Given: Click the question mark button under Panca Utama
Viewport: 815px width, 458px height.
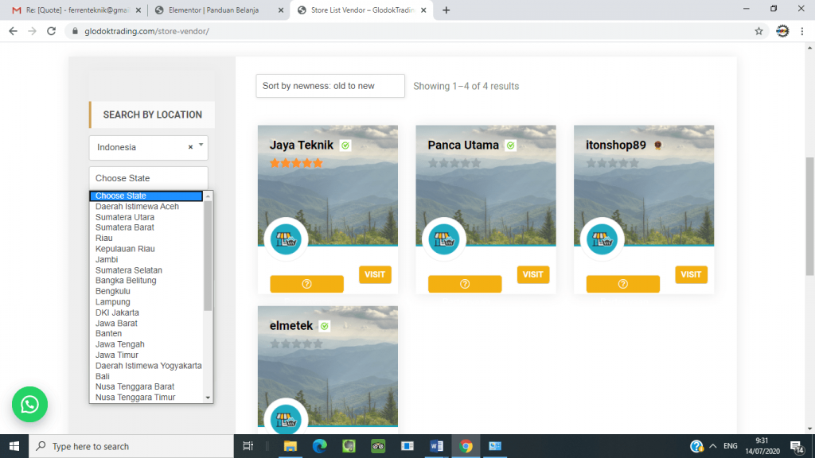Looking at the screenshot, I should click(x=465, y=284).
